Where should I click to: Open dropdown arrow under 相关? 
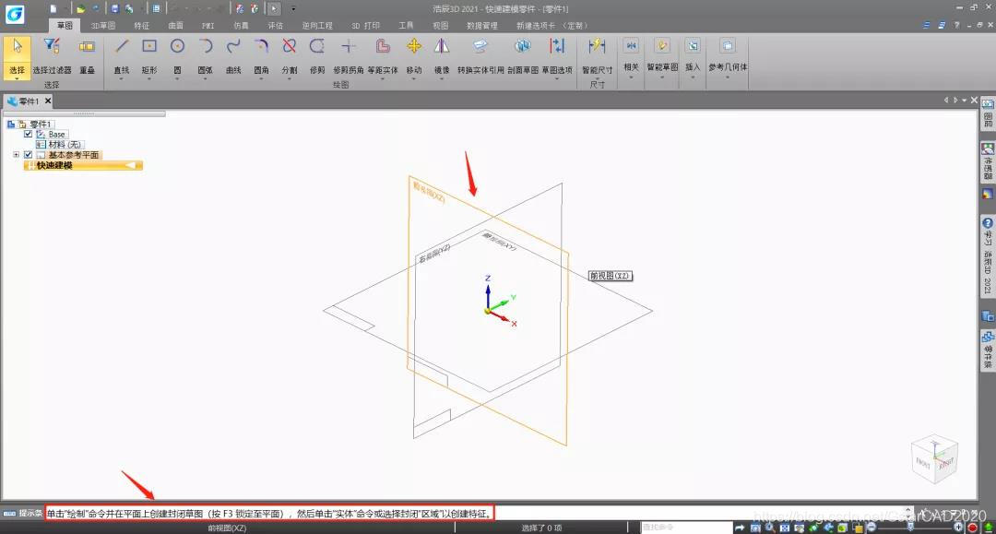(631, 77)
